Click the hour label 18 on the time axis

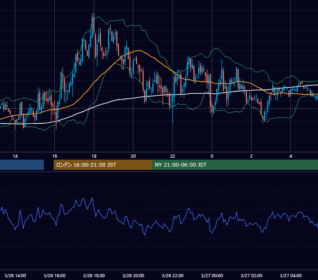click(x=94, y=156)
